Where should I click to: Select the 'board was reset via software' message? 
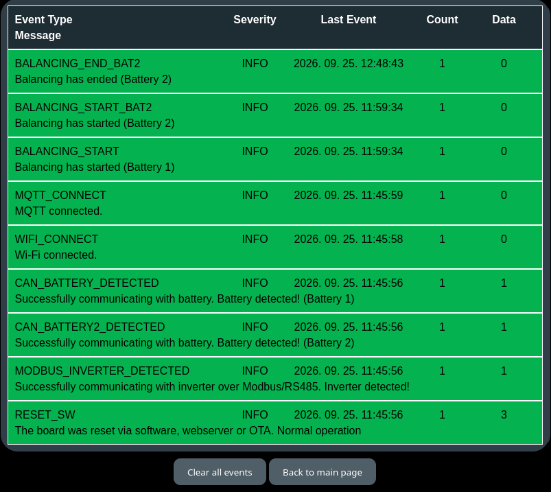pos(188,430)
